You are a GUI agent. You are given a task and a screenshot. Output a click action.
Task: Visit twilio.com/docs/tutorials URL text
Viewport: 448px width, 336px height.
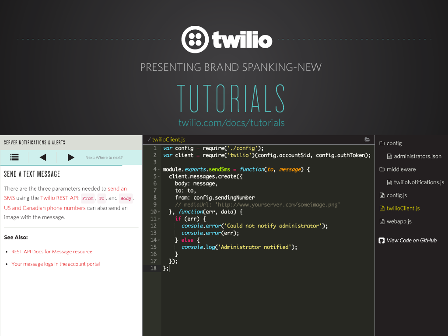tap(231, 123)
